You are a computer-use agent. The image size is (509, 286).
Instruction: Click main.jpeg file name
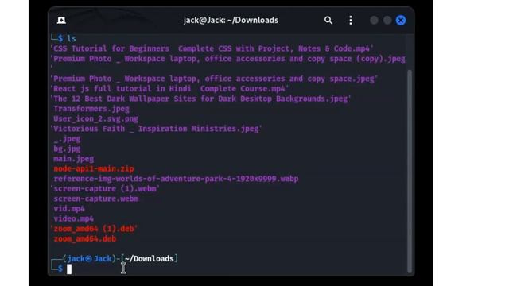pyautogui.click(x=74, y=159)
